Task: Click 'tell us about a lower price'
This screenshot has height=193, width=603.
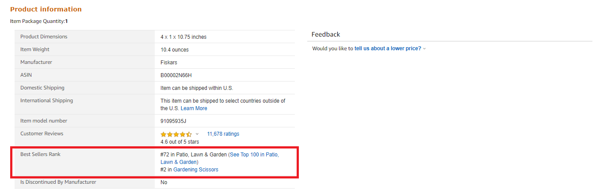Action: pyautogui.click(x=388, y=48)
